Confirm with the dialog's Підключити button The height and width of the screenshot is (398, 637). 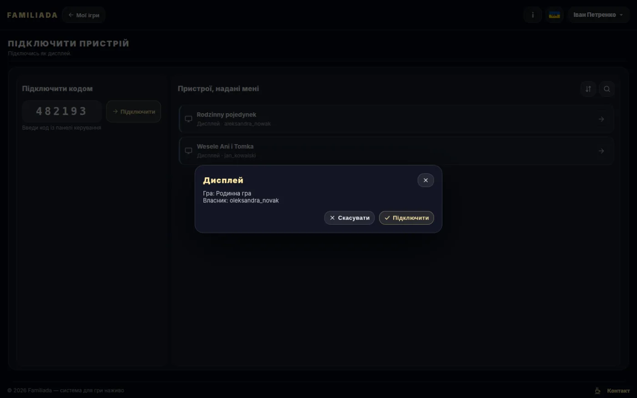click(406, 218)
